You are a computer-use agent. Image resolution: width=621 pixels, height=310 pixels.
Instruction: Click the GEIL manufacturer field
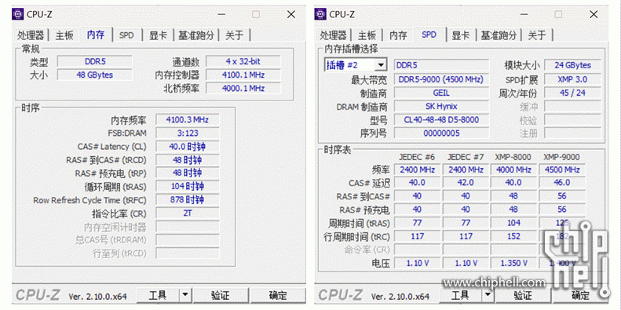441,93
